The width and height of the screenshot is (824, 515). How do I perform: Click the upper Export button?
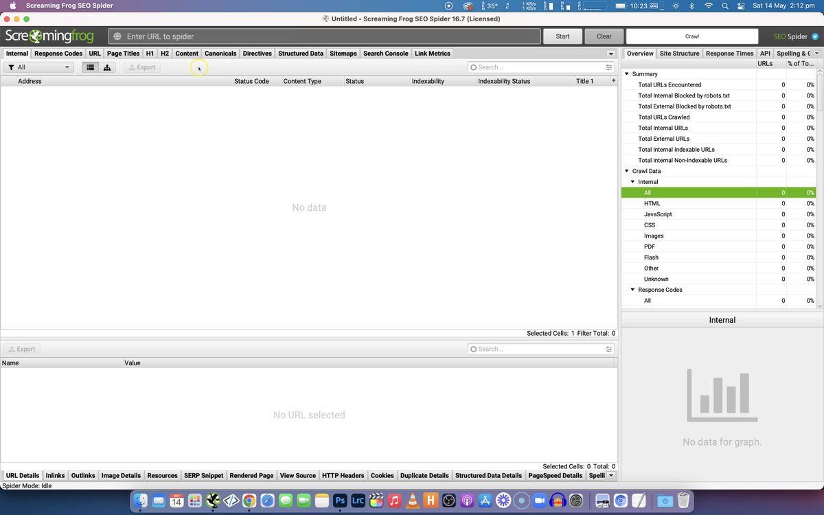[x=142, y=67]
